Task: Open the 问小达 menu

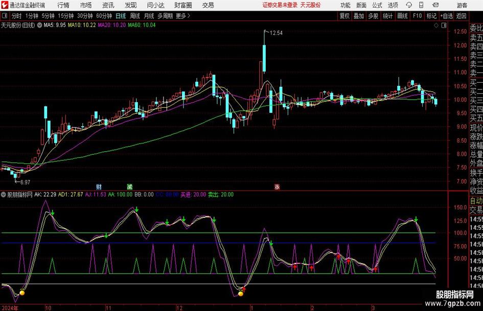Action: [155, 5]
